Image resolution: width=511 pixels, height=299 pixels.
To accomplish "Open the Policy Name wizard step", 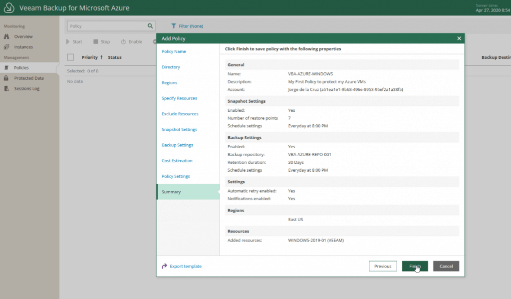I will click(x=174, y=51).
